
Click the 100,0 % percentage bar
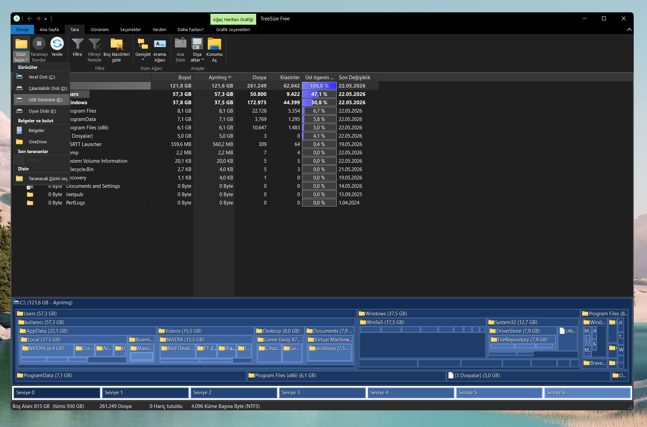[319, 86]
